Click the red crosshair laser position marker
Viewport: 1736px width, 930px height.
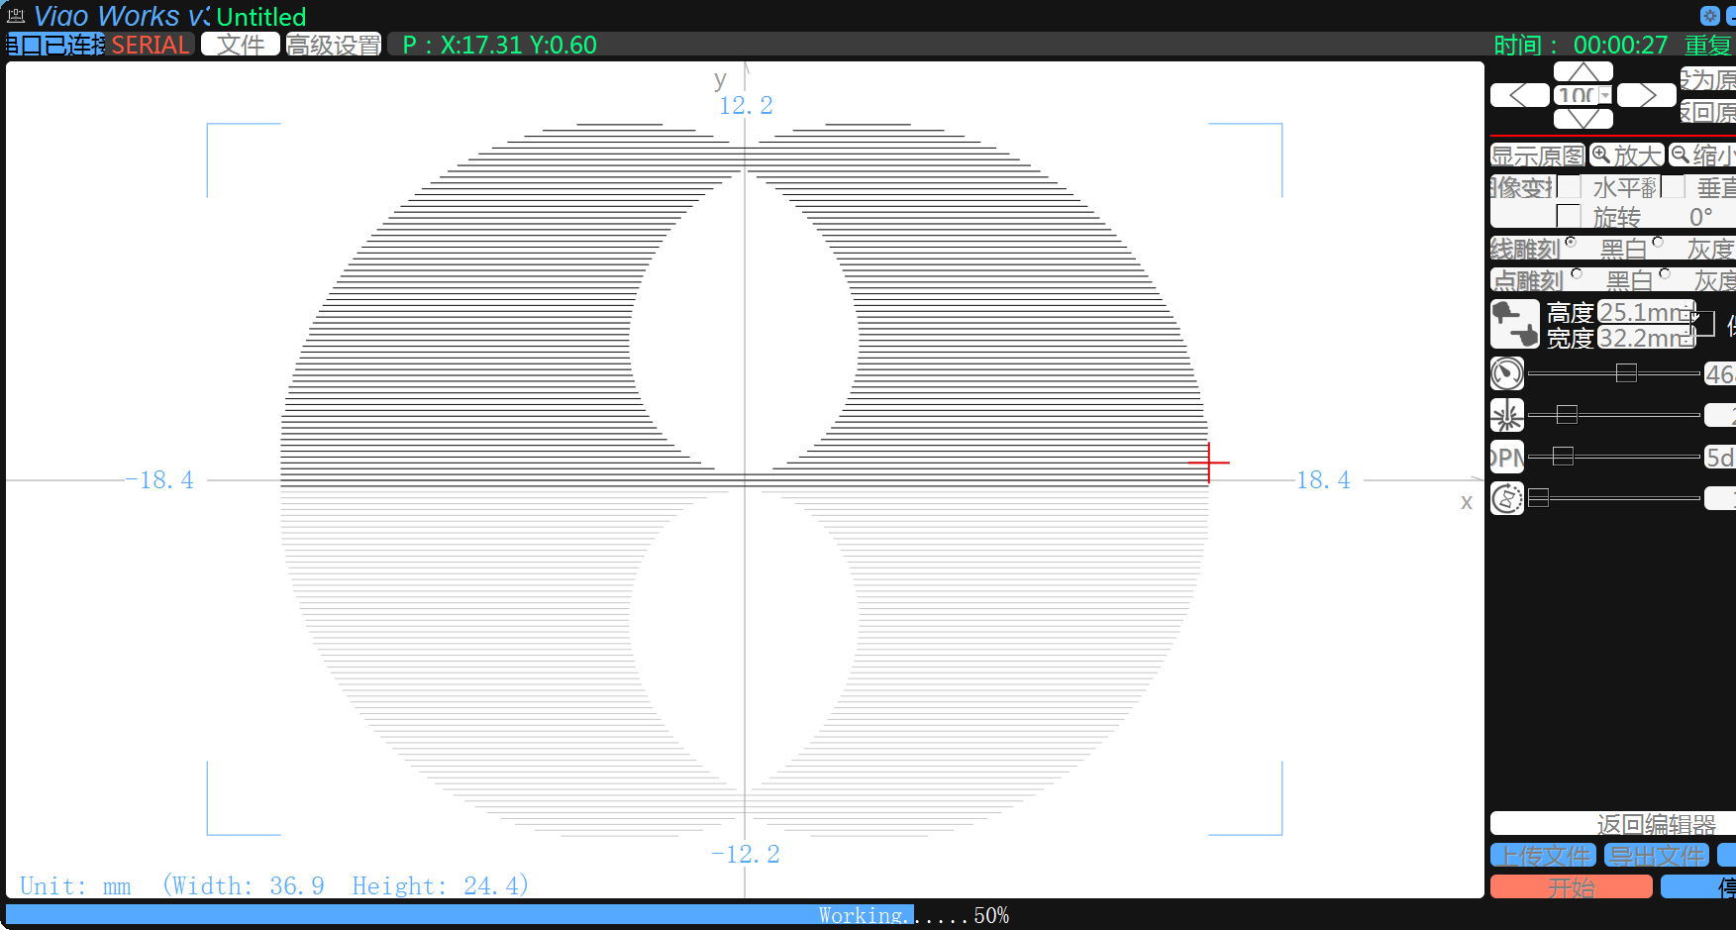click(1209, 463)
